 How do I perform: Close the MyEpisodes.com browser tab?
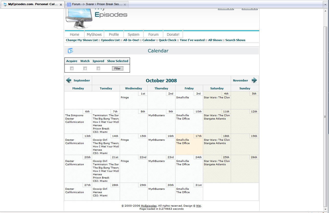coord(61,5)
